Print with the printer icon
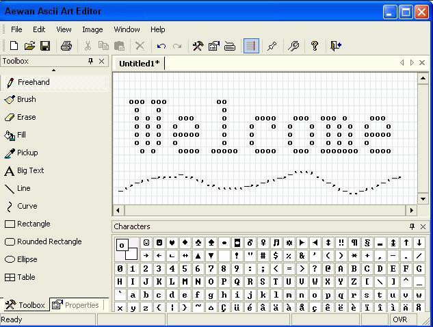 (x=66, y=46)
